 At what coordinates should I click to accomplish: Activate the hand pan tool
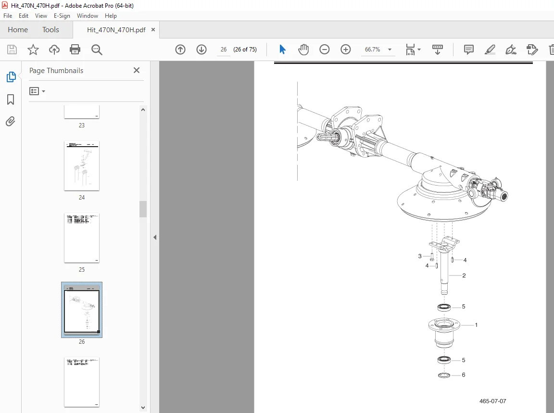pos(303,50)
